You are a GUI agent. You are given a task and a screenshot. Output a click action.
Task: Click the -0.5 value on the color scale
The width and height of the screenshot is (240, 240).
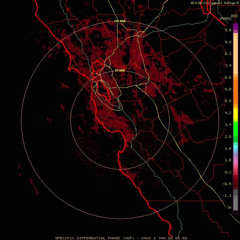(x=227, y=184)
